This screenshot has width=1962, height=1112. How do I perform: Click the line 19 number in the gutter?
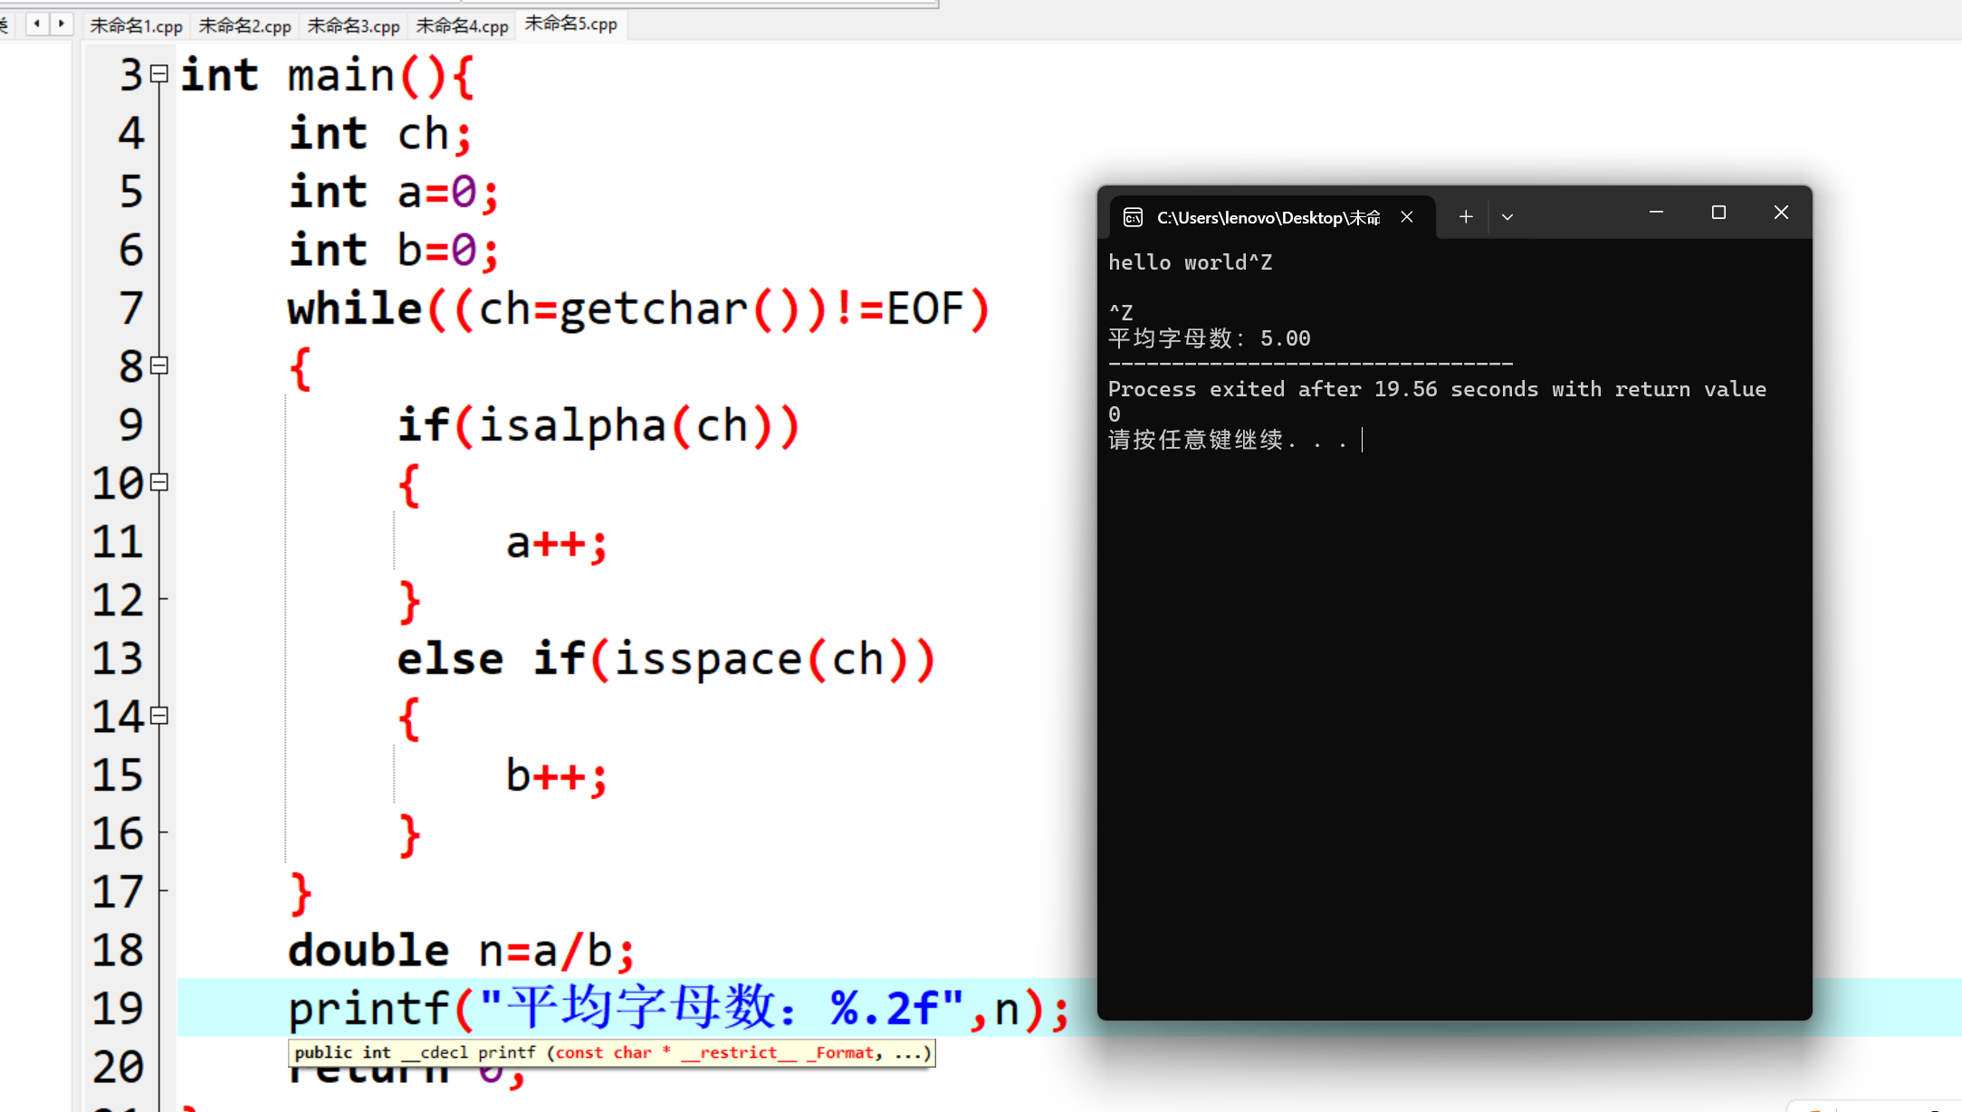click(118, 1008)
